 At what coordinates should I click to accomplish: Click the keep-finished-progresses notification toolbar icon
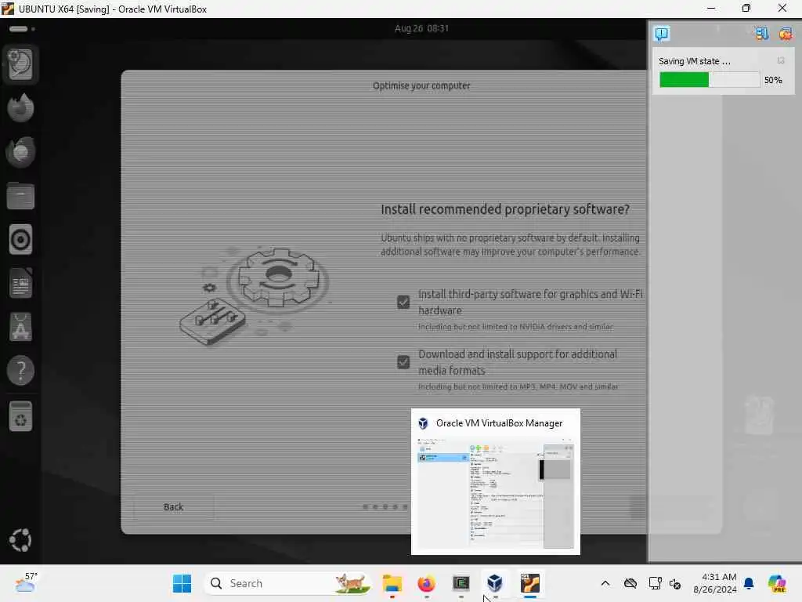click(761, 34)
